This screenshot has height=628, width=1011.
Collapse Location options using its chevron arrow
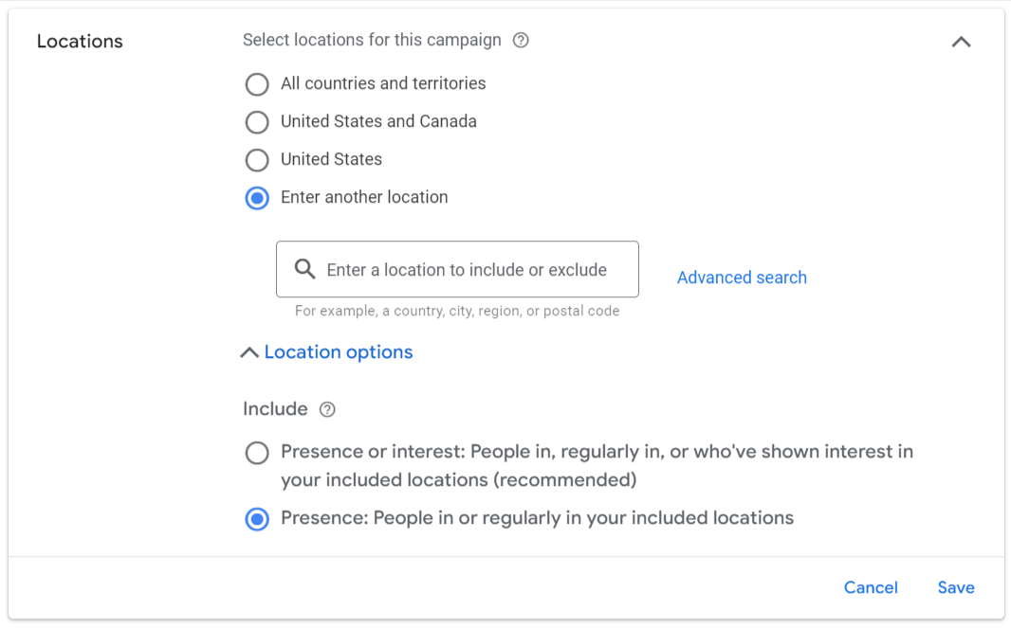[x=249, y=352]
